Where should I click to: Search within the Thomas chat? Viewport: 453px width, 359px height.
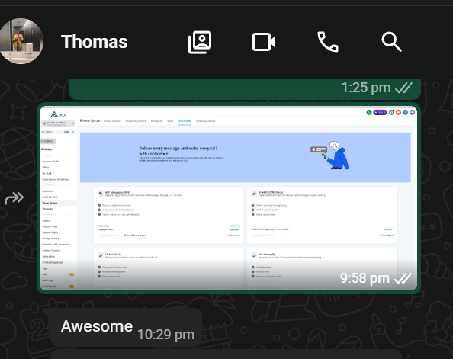391,42
